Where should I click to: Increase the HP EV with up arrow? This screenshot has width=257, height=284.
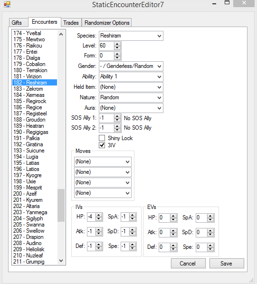point(173,216)
